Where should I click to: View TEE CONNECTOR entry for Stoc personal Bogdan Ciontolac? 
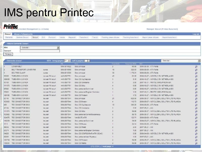point(196,130)
